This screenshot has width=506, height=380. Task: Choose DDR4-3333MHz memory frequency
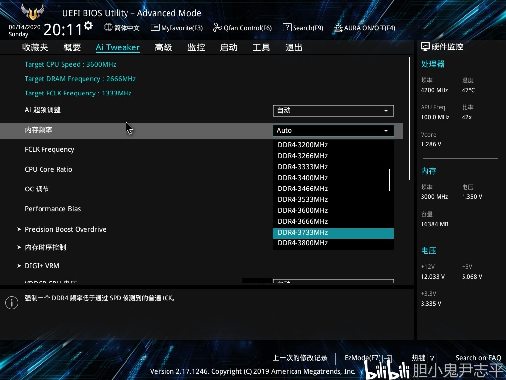[334, 167]
